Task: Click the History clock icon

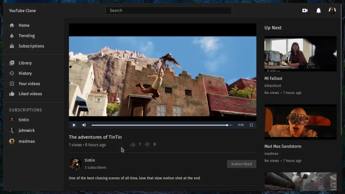Action: click(x=12, y=73)
